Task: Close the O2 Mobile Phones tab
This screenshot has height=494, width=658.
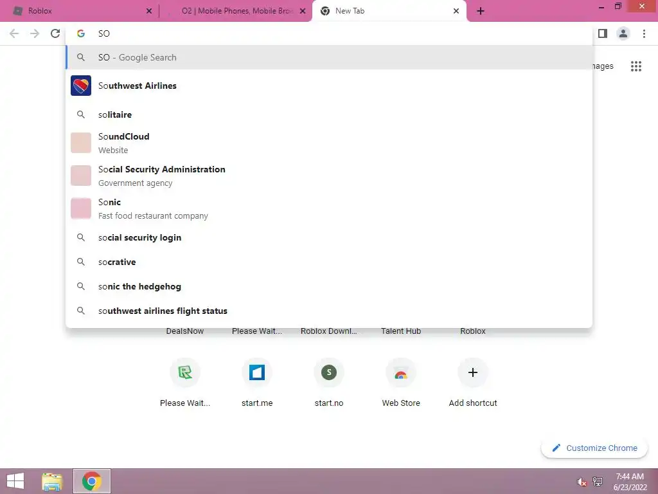Action: click(x=303, y=11)
